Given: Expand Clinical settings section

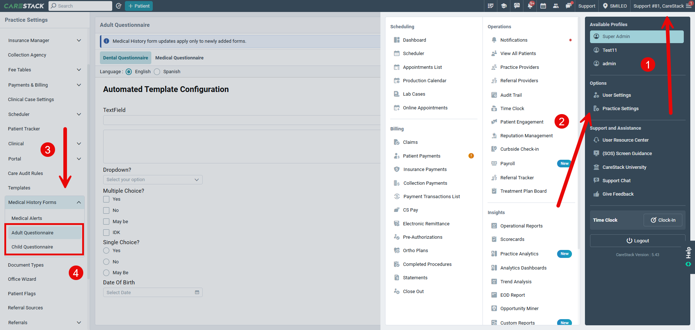Looking at the screenshot, I should (x=79, y=144).
